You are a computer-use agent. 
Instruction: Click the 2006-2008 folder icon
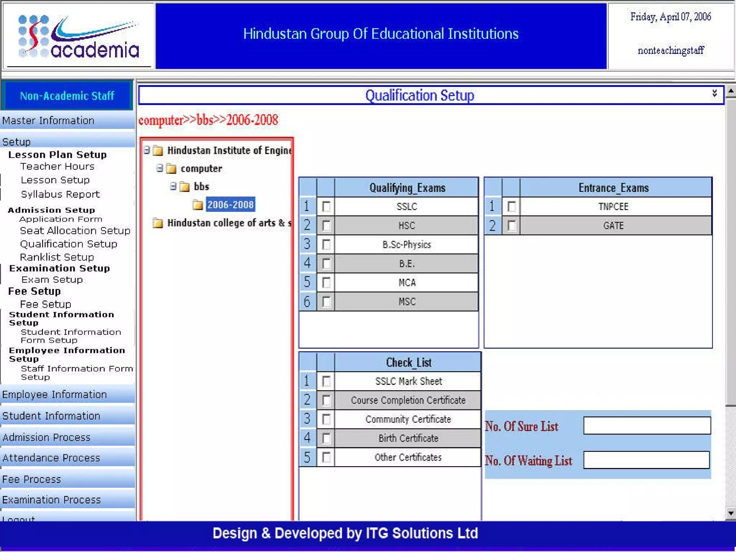(x=198, y=205)
